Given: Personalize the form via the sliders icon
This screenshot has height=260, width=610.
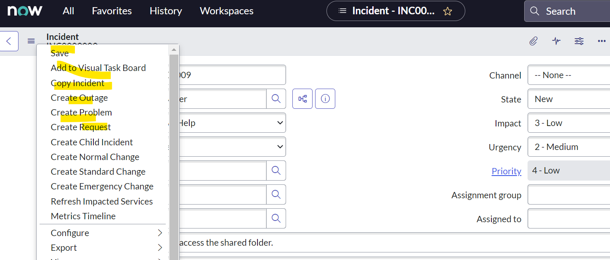Looking at the screenshot, I should [579, 41].
